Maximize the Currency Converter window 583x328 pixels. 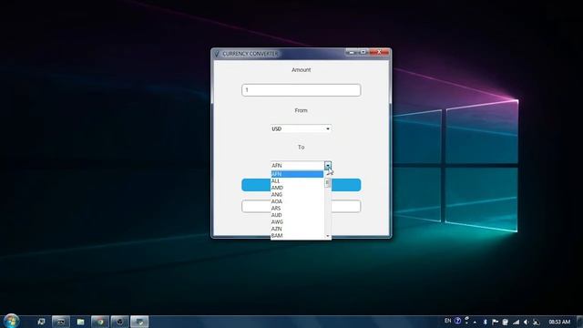point(363,53)
